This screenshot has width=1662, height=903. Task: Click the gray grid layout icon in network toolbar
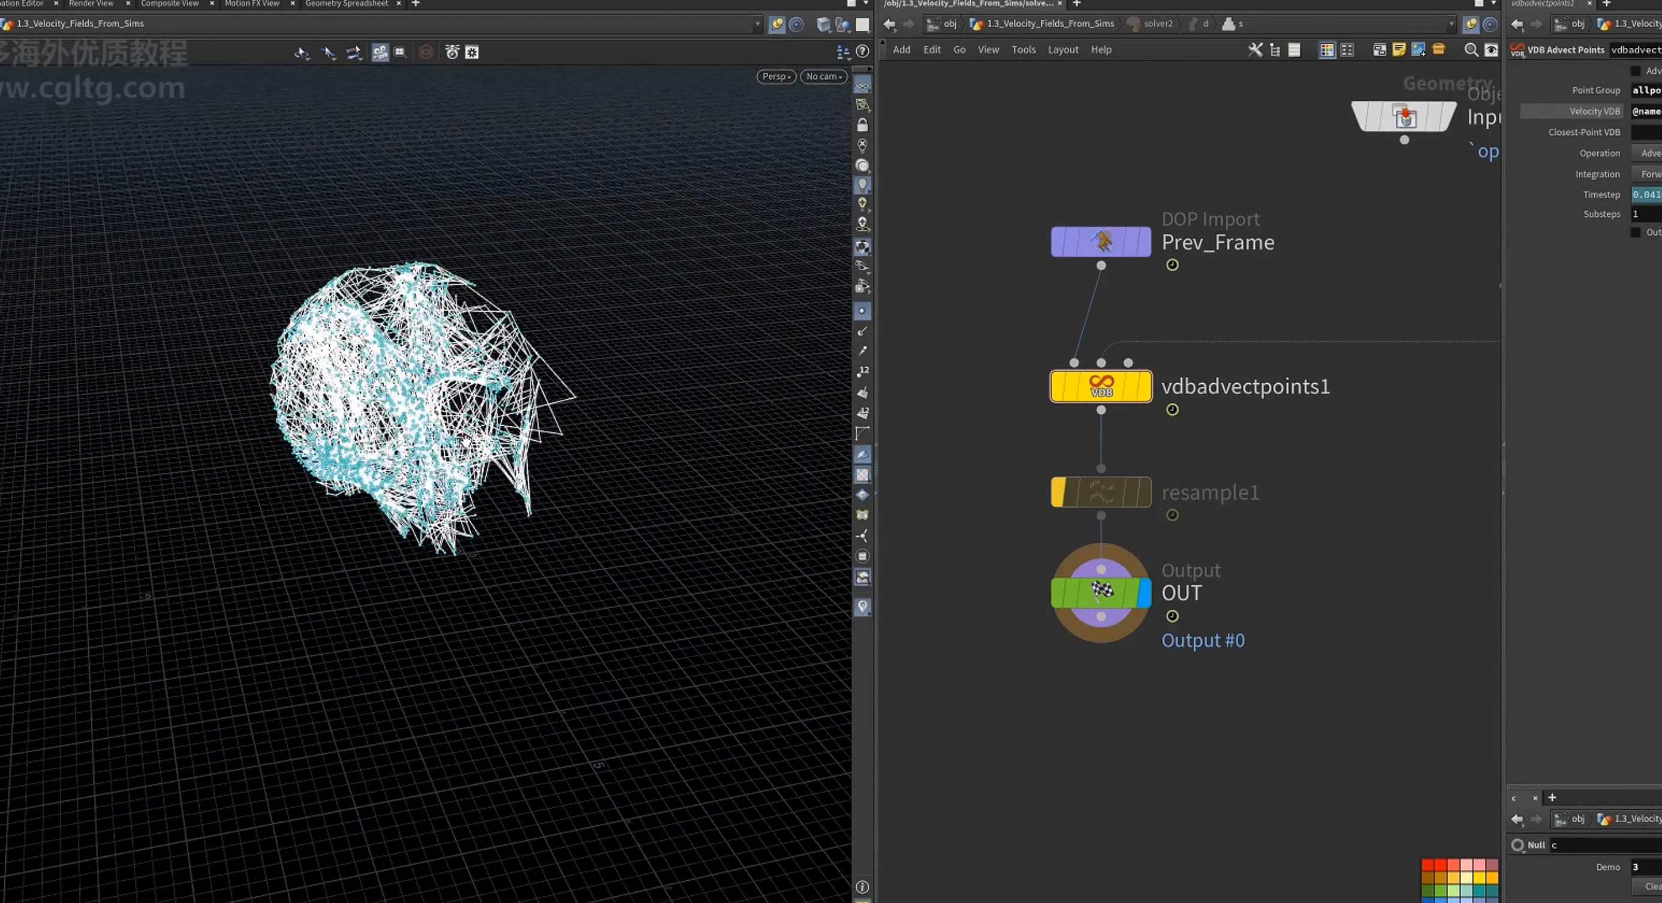tap(1347, 50)
